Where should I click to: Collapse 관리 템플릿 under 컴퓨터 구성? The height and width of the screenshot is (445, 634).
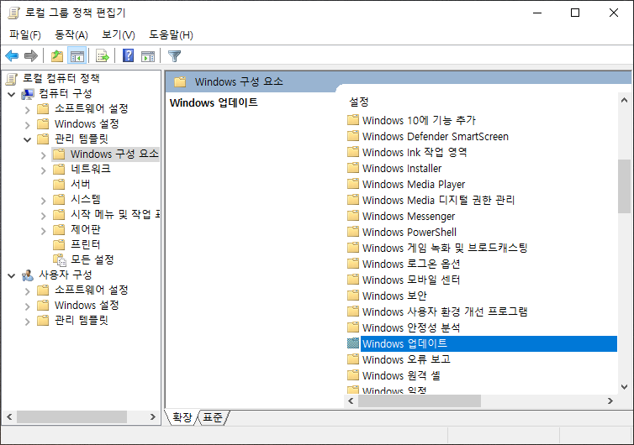[x=27, y=139]
